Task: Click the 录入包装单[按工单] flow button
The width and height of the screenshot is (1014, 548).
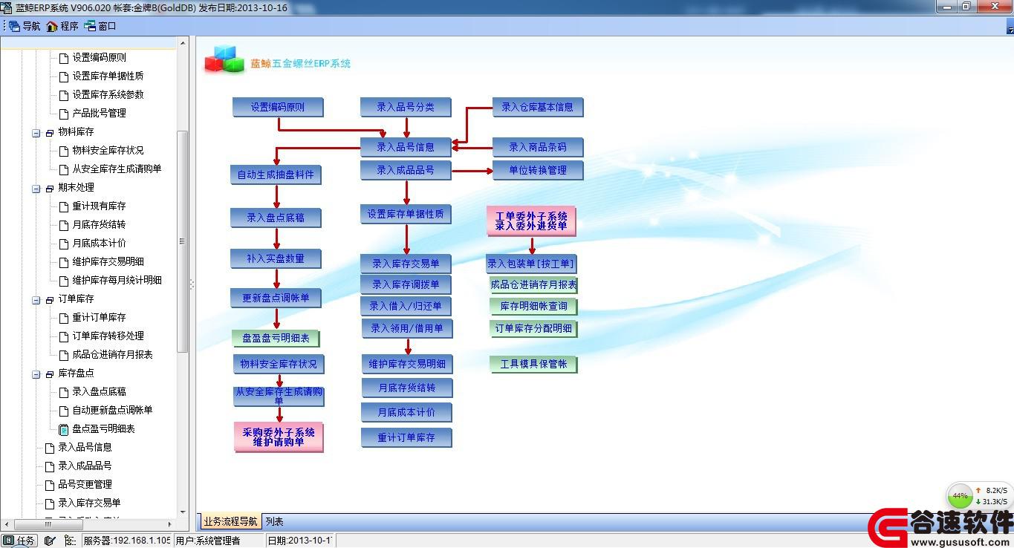Action: [x=532, y=264]
